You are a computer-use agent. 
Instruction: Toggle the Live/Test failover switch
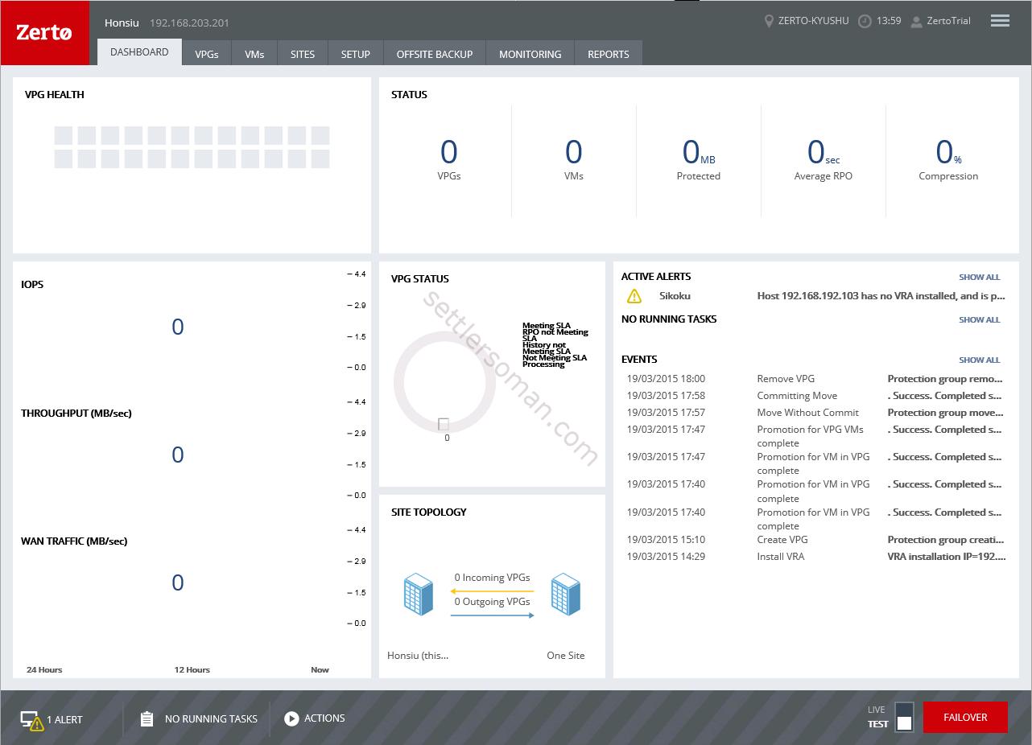click(904, 717)
